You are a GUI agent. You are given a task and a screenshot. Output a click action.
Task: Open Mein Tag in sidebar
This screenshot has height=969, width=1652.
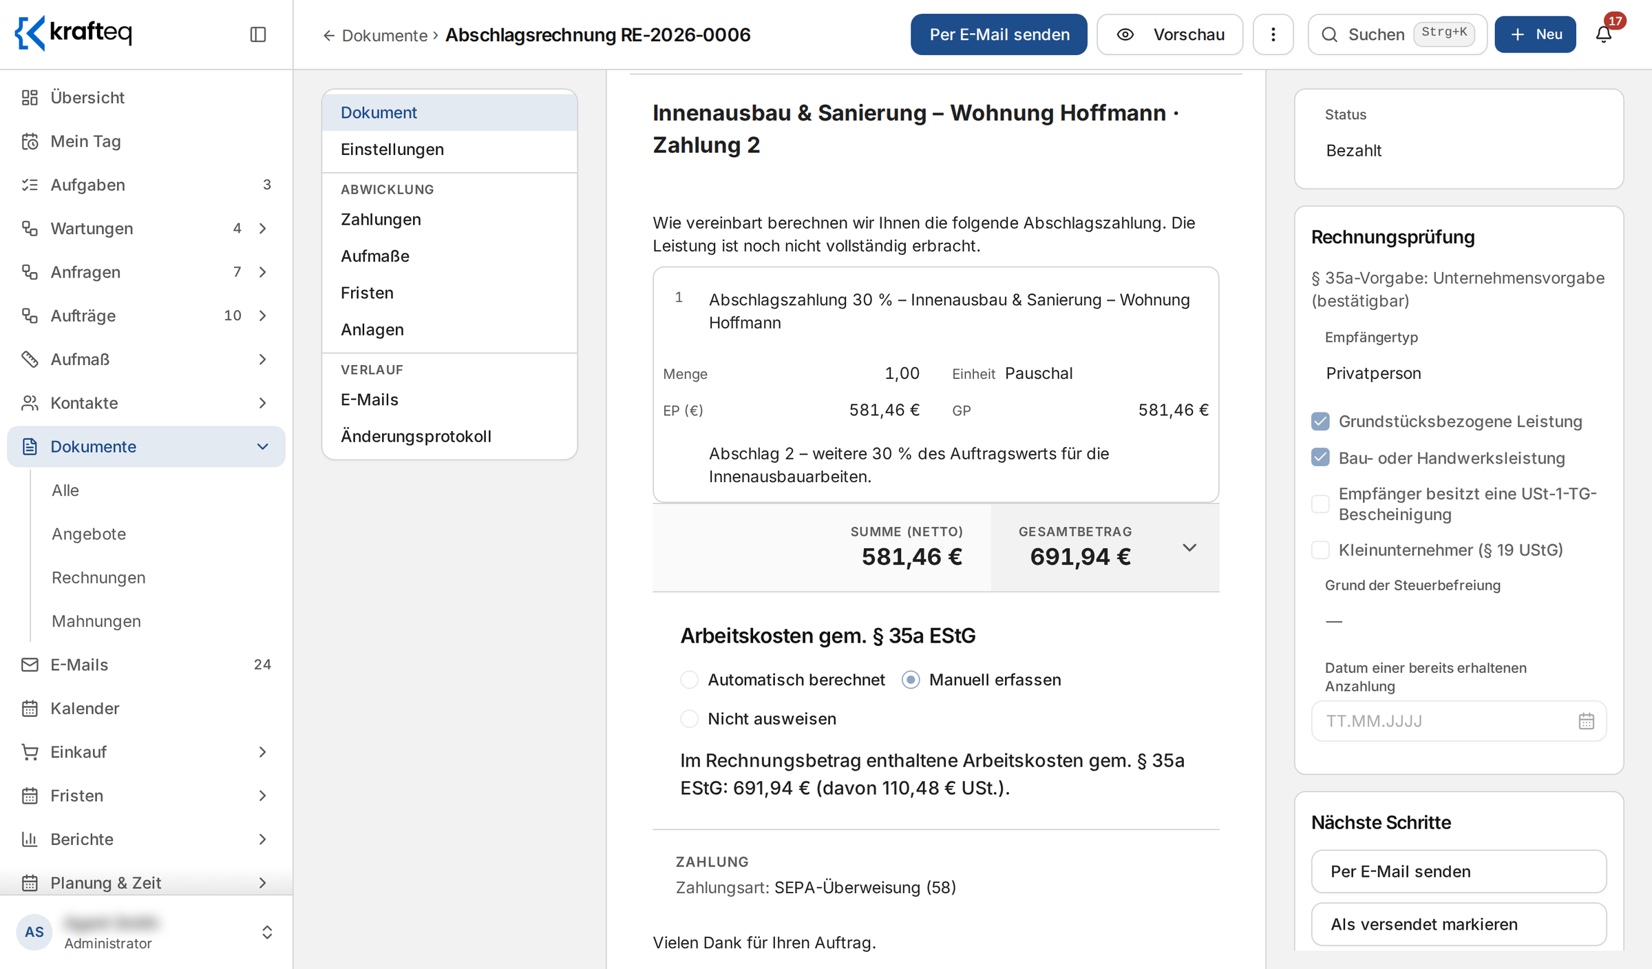point(146,141)
